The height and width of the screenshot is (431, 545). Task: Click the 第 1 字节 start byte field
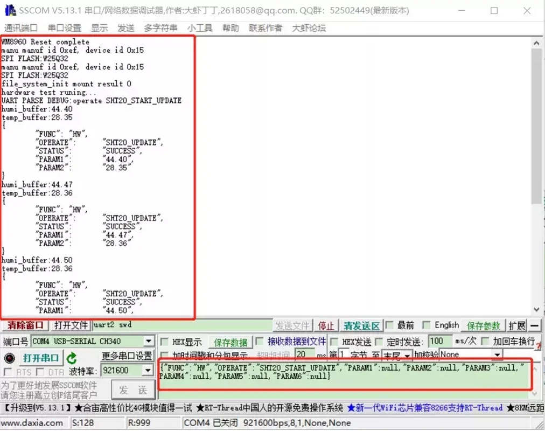344,354
